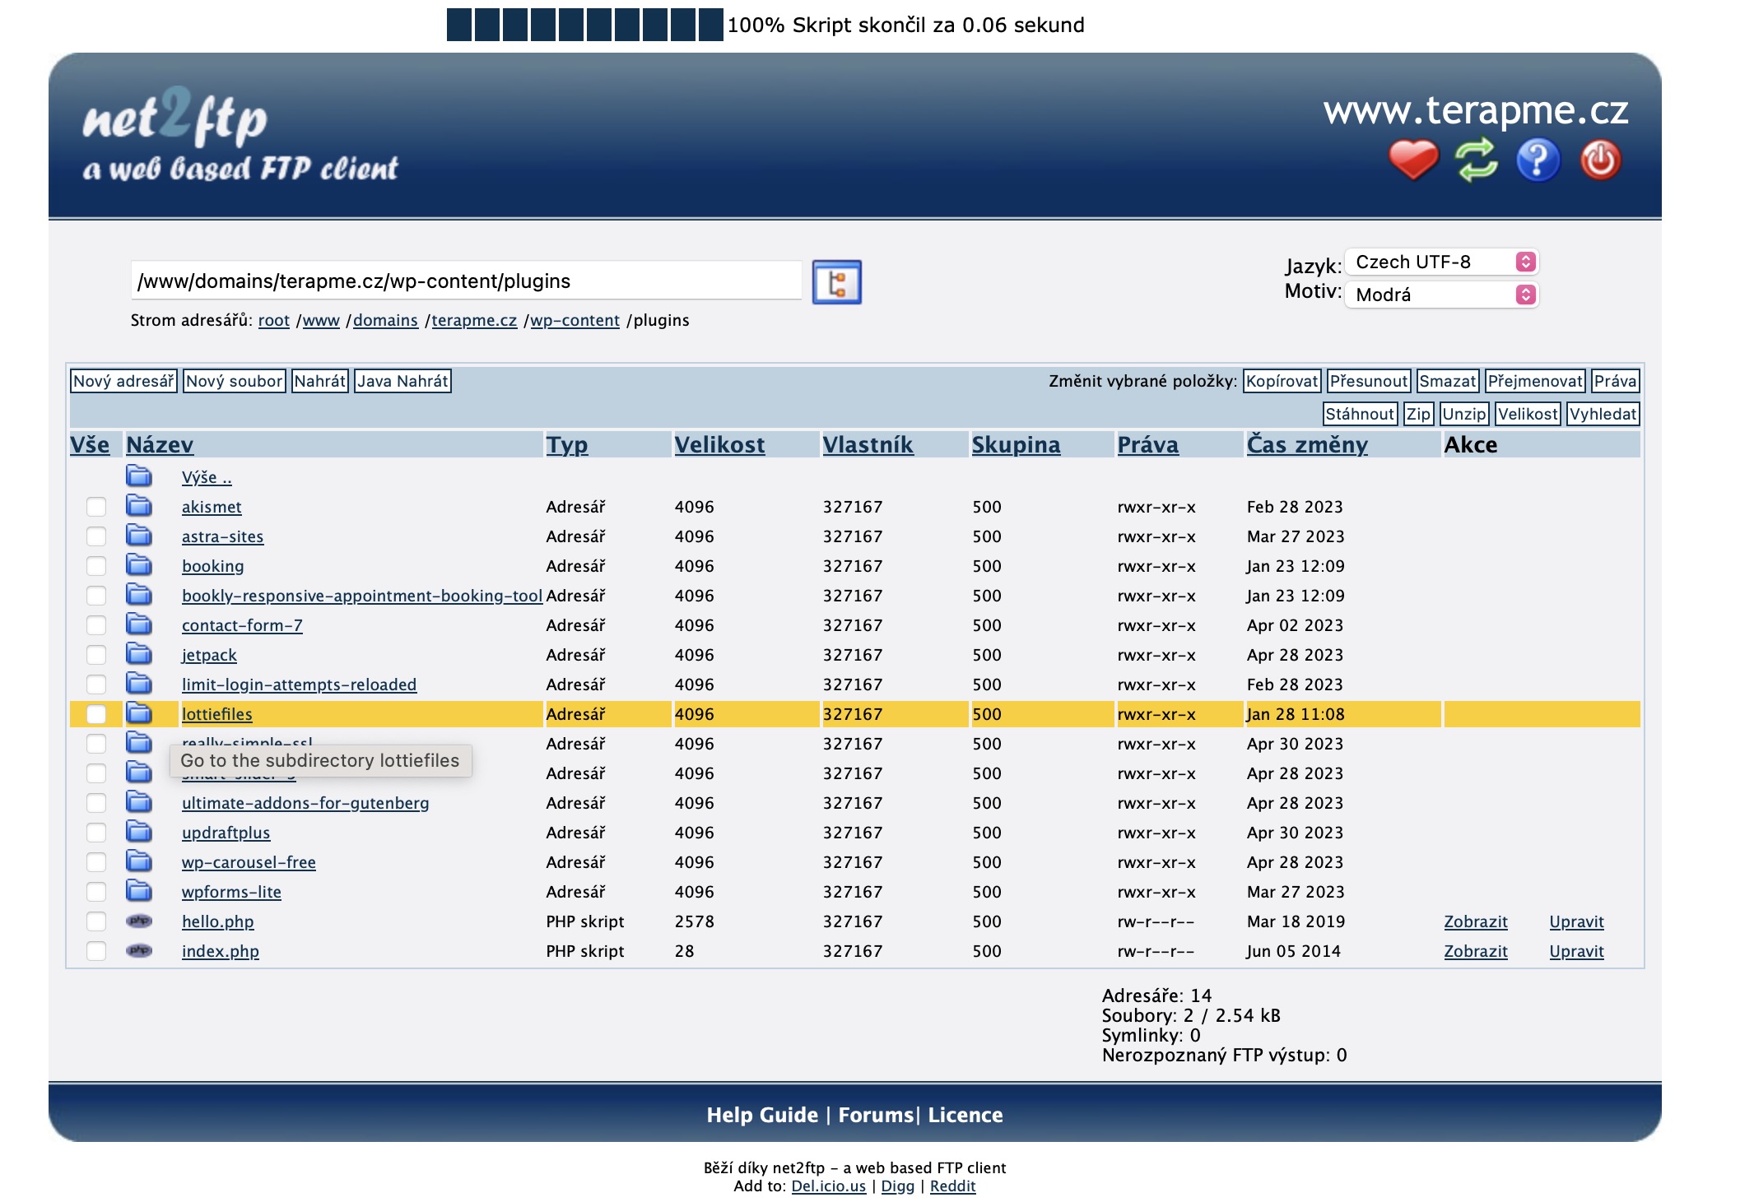Viewport: 1754px width, 1202px height.
Task: Expand the Motiv theme dropdown
Action: (1441, 295)
